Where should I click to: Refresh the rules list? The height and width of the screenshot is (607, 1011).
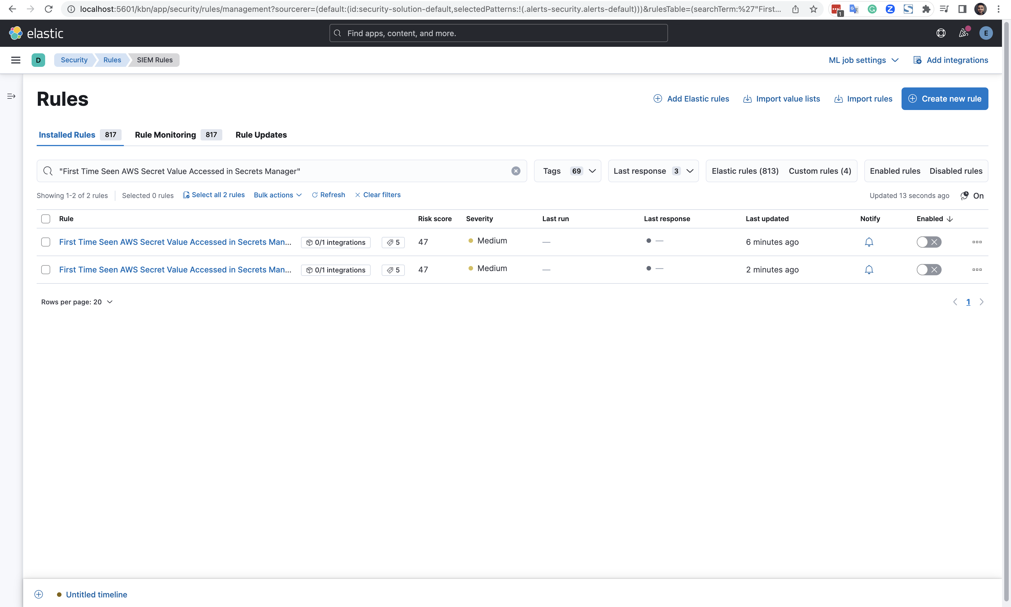pyautogui.click(x=328, y=195)
